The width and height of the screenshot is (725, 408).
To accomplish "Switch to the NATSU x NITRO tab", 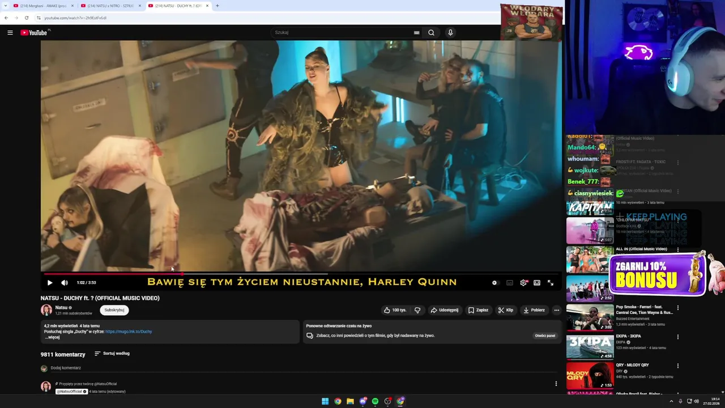I will [x=110, y=6].
